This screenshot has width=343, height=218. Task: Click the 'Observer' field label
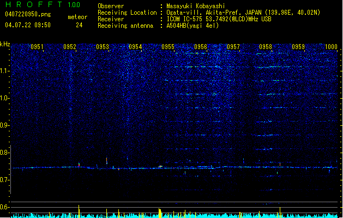[x=111, y=6]
